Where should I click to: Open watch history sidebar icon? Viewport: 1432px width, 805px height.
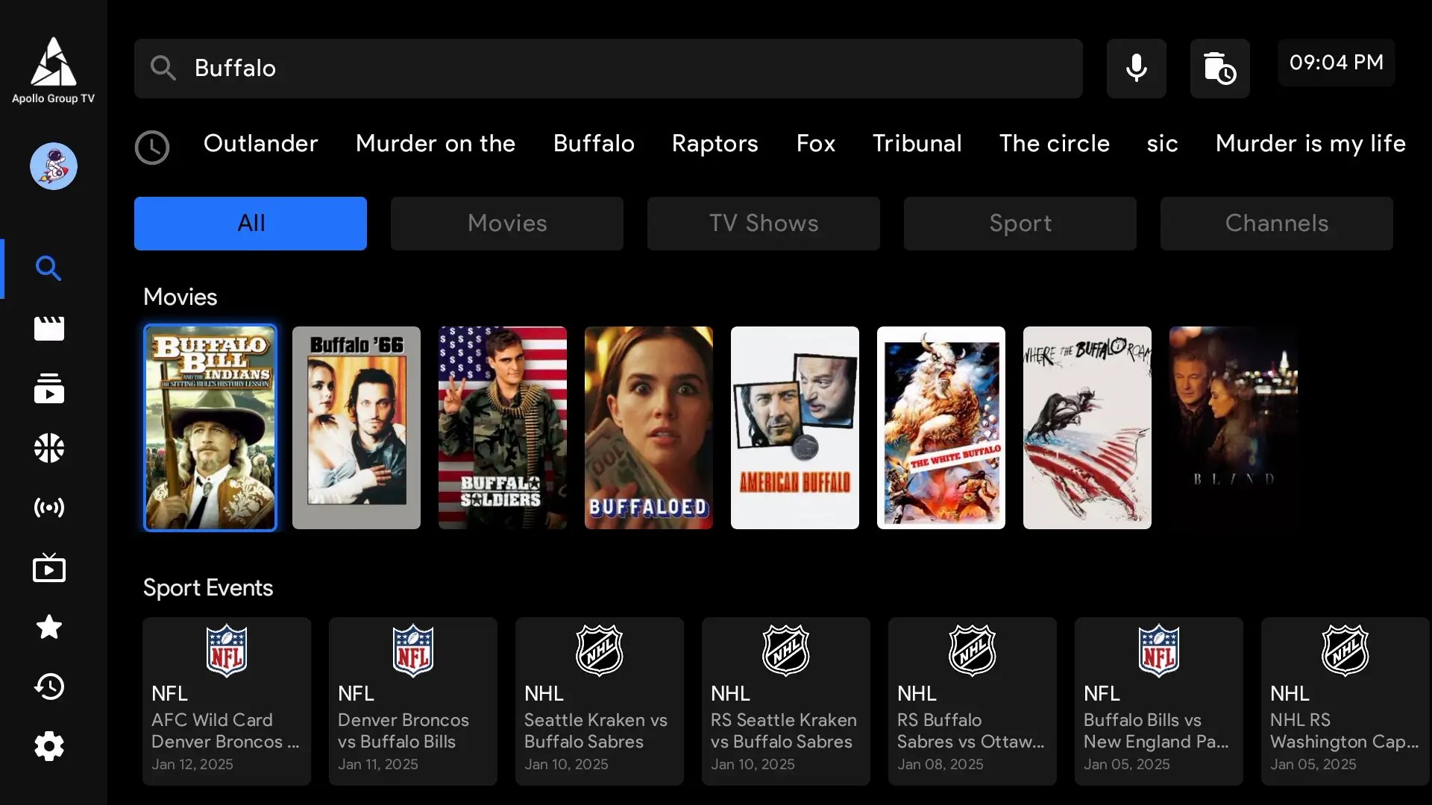[x=49, y=686]
